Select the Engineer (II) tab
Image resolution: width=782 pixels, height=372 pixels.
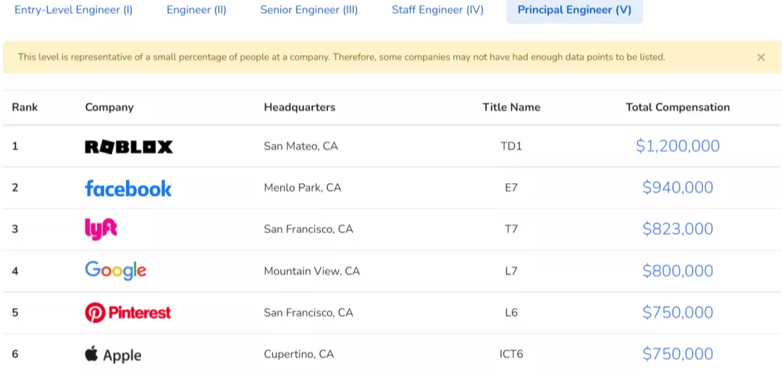[x=196, y=10]
